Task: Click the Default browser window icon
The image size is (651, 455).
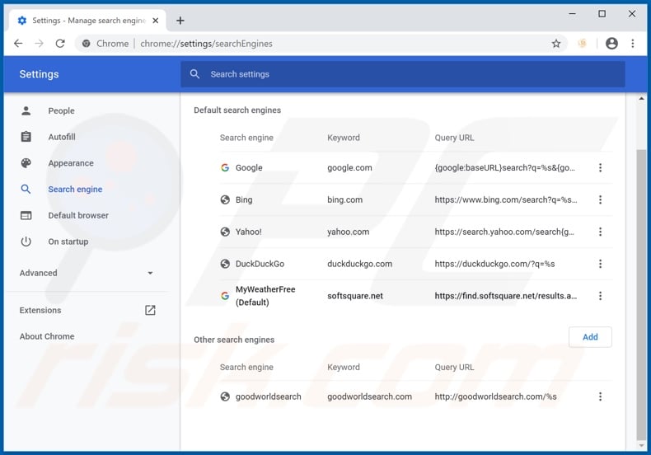Action: [x=26, y=215]
